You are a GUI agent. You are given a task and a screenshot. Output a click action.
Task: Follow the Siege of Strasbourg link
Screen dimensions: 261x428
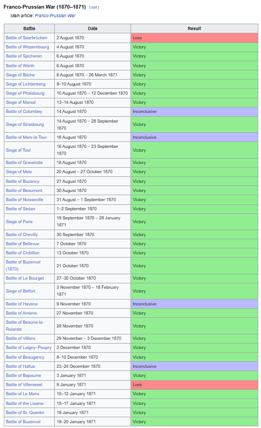[25, 124]
